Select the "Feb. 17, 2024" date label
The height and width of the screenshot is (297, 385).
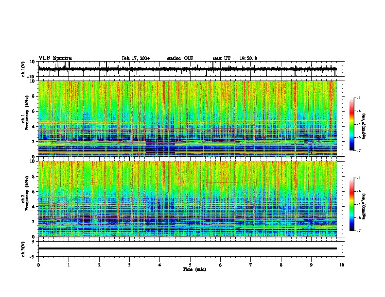pos(136,58)
